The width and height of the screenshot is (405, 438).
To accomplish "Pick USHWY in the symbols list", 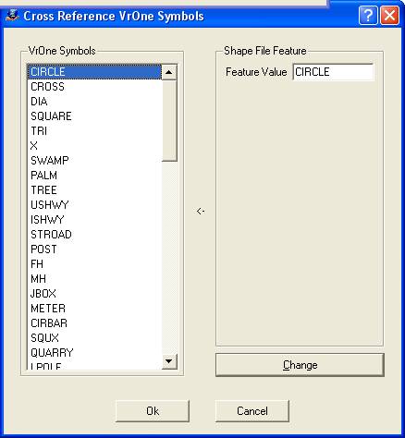I will coord(94,205).
